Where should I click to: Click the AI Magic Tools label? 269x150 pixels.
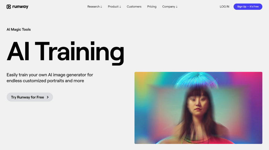click(18, 29)
